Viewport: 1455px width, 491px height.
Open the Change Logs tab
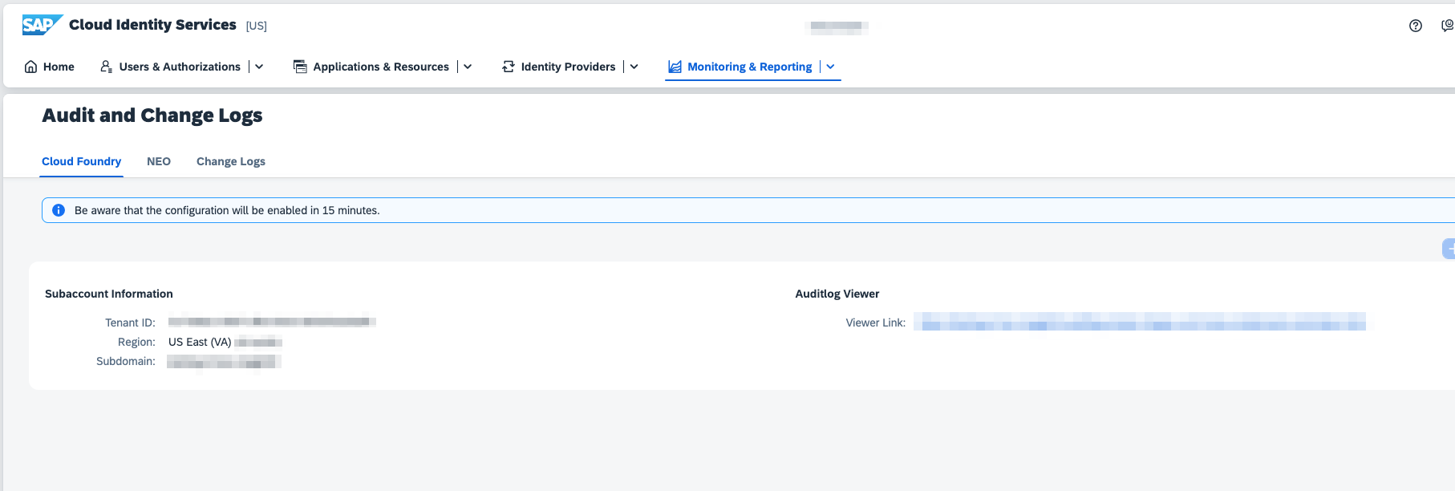pyautogui.click(x=231, y=161)
